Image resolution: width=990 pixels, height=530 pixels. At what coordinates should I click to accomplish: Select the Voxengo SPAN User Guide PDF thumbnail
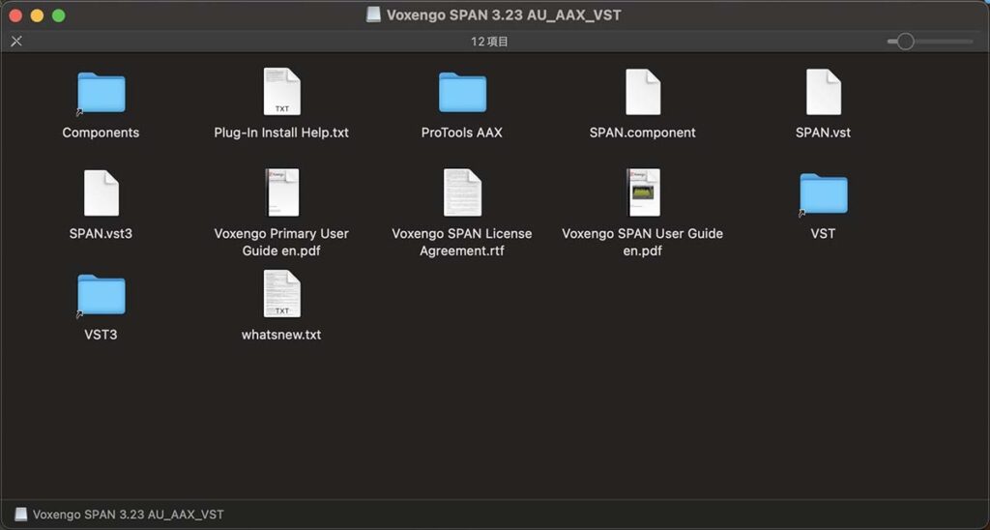(x=643, y=193)
